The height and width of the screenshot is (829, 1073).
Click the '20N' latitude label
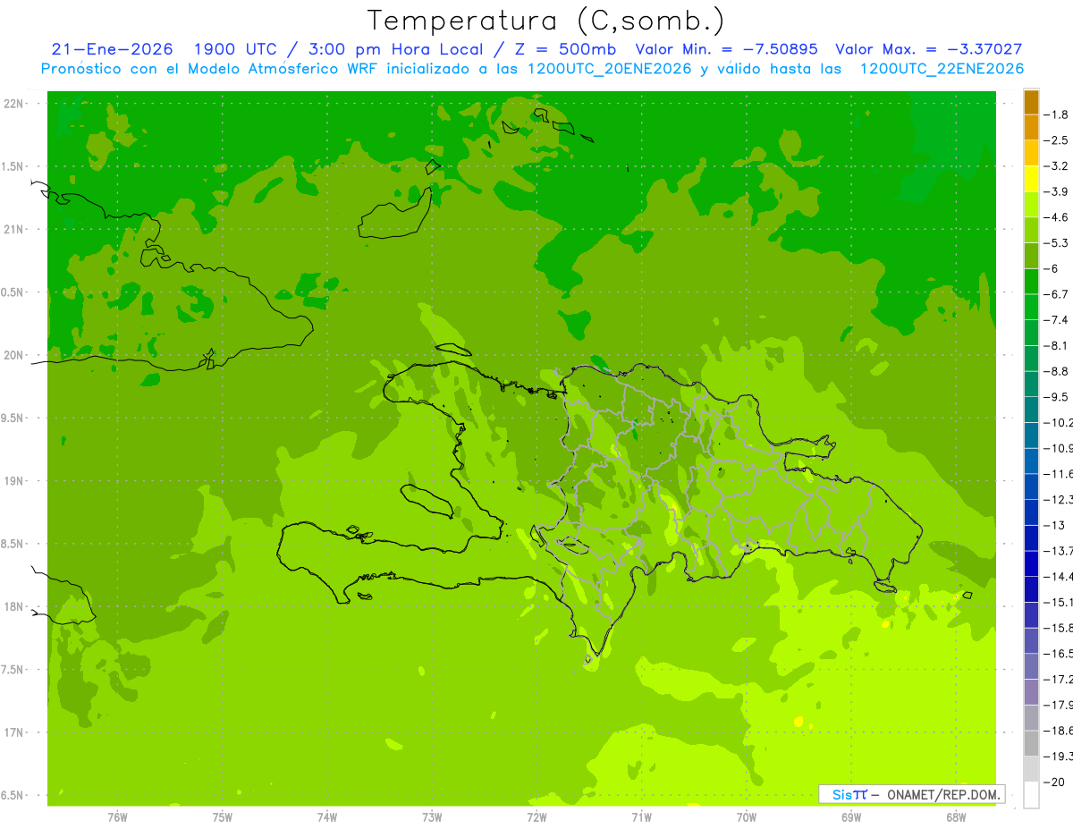[x=14, y=355]
